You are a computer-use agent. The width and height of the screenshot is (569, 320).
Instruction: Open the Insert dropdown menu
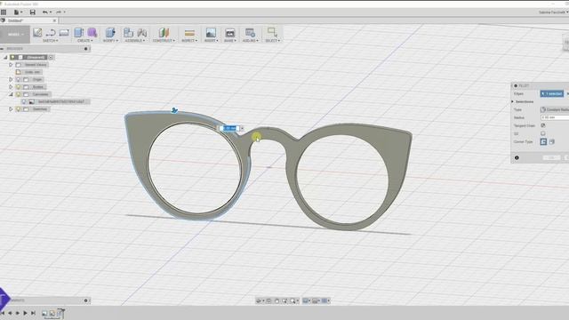click(x=211, y=41)
